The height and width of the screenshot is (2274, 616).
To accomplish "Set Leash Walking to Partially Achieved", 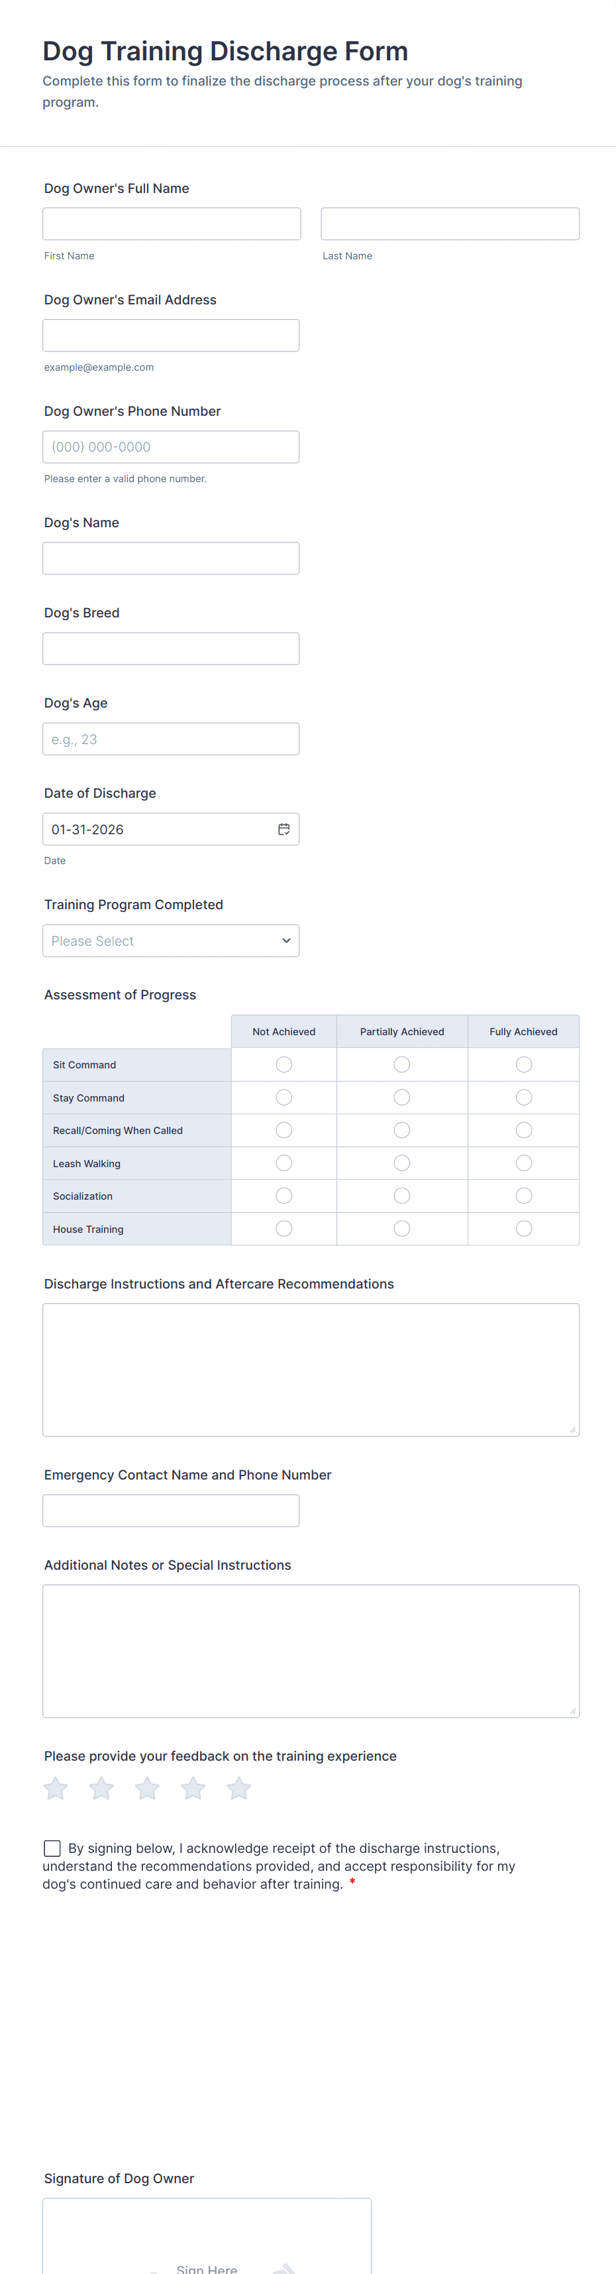I will pos(402,1163).
